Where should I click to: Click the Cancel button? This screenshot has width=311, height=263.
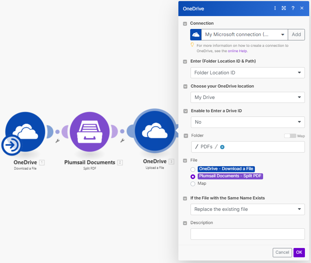(282, 252)
